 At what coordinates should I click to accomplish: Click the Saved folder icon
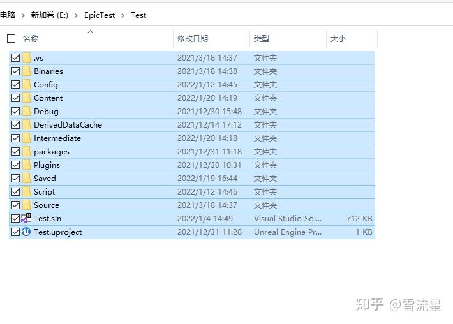pos(26,178)
